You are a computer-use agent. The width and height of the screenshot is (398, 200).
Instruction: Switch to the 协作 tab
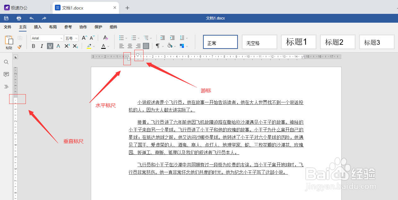(x=83, y=27)
